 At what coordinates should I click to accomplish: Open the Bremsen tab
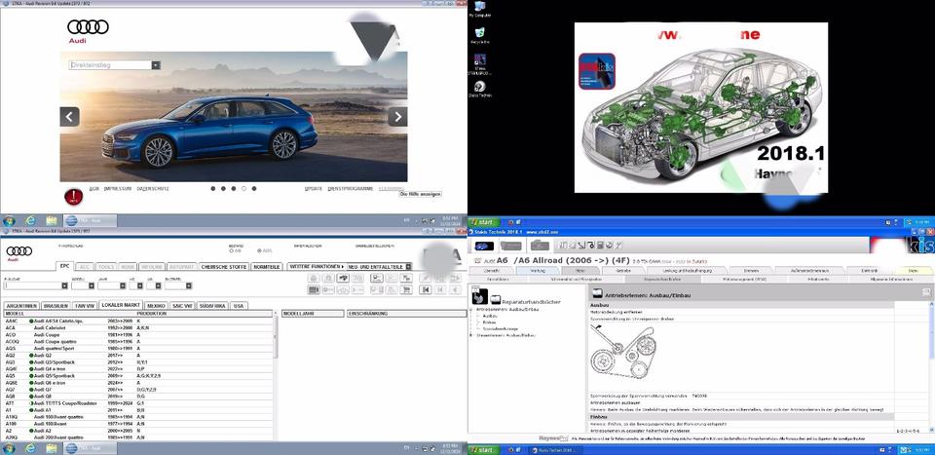(751, 270)
